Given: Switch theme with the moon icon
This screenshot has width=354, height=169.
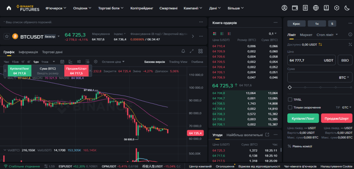Looking at the screenshot, I should tap(347, 8).
